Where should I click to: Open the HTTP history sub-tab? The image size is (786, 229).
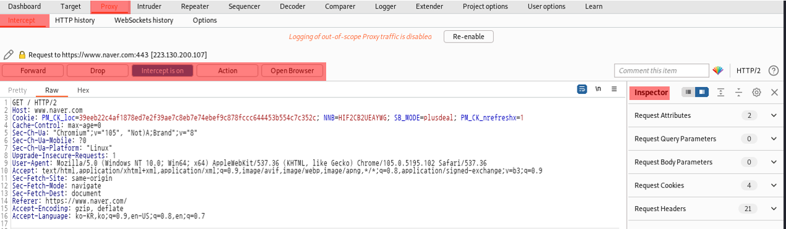point(75,20)
